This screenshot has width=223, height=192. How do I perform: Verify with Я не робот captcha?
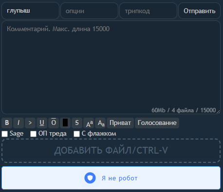pos(111,178)
